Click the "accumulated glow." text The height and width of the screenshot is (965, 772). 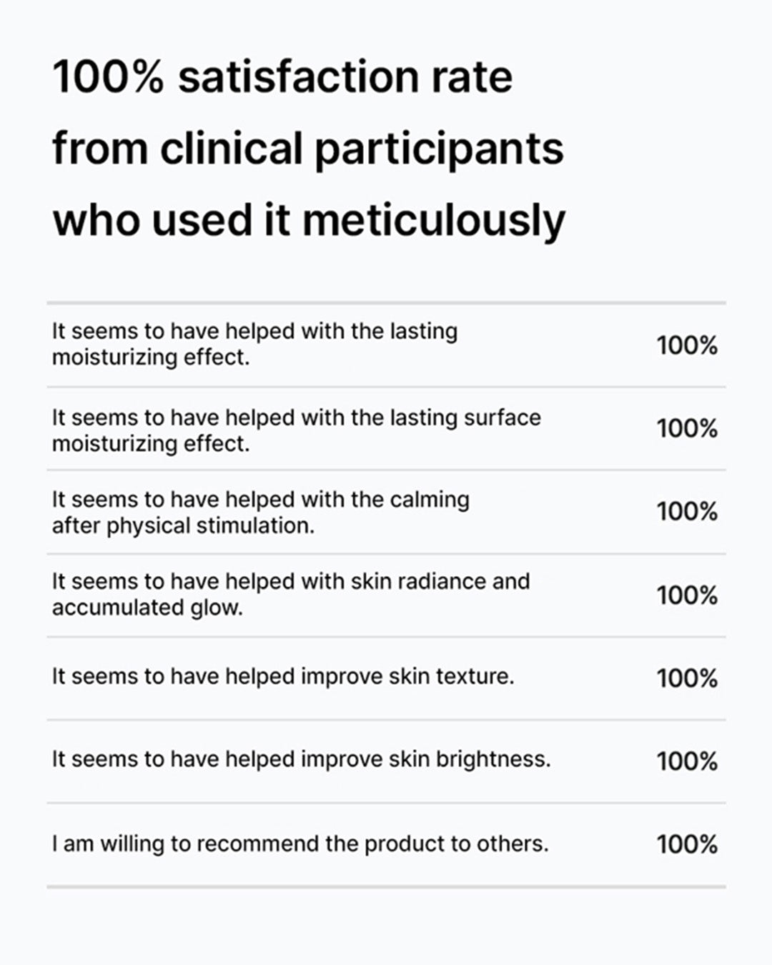(x=147, y=608)
